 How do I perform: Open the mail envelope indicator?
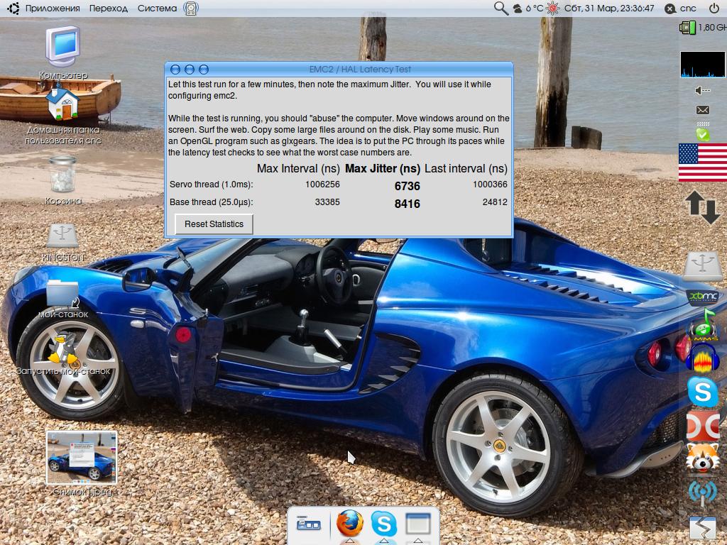pyautogui.click(x=702, y=110)
